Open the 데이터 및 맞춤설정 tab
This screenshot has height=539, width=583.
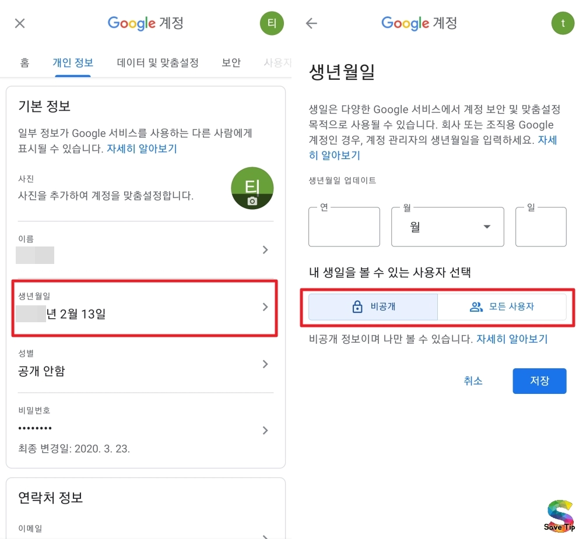click(157, 62)
